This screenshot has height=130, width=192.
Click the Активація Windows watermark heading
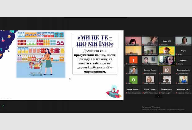point(151,107)
